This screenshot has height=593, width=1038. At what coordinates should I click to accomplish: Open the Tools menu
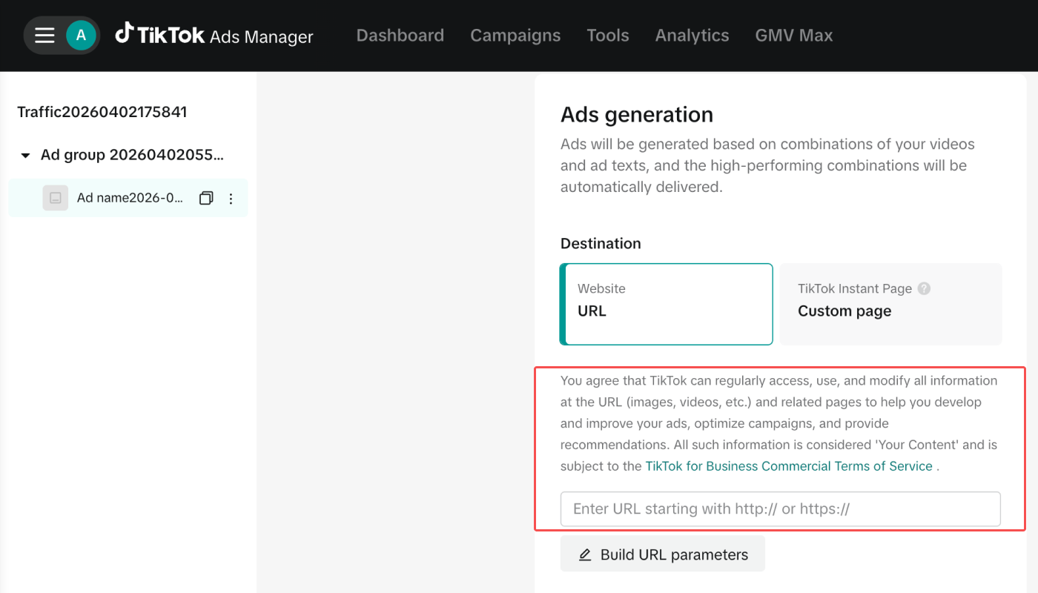click(607, 36)
